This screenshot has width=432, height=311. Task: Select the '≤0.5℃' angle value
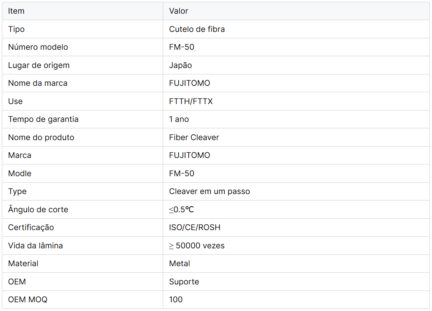[182, 210]
